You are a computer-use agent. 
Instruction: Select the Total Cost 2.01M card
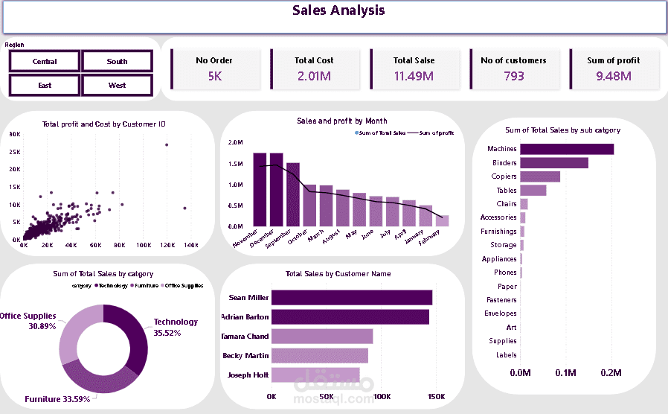click(315, 69)
